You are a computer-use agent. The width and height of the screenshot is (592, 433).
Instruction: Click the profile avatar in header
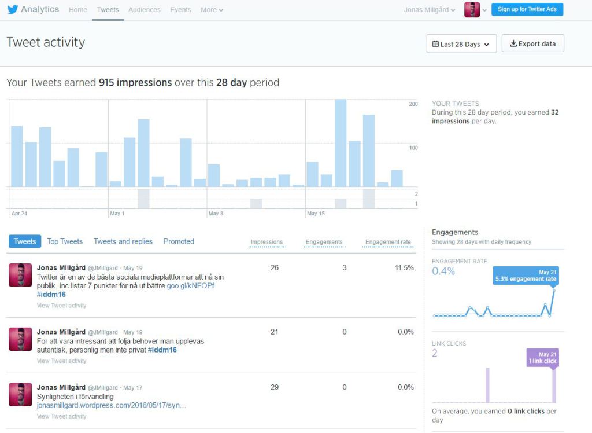[472, 10]
